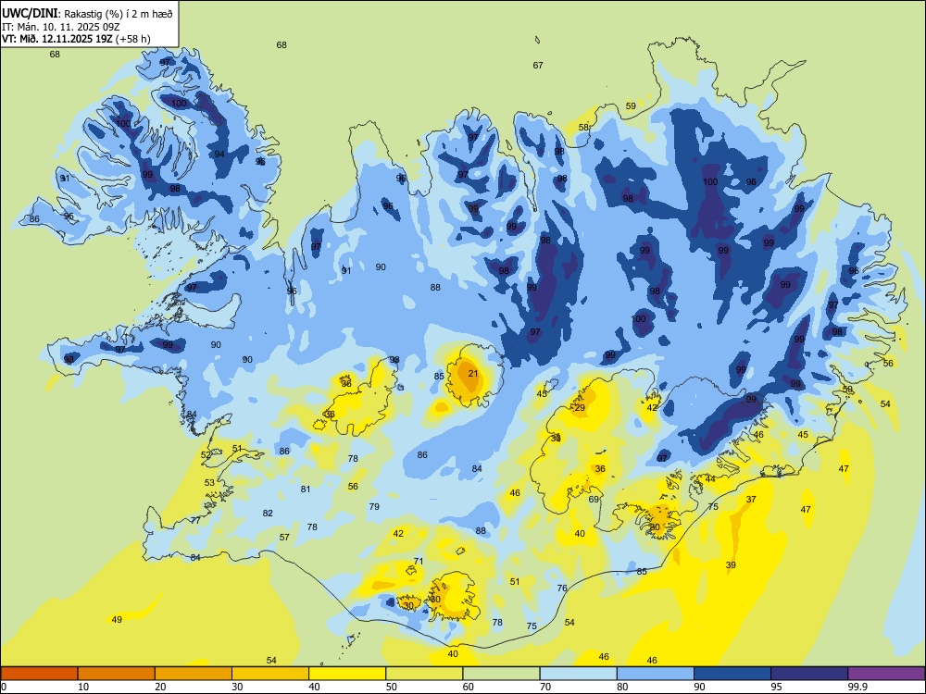The height and width of the screenshot is (694, 926).
Task: Pick the 50–60 pale yellow legend swatch
Action: [x=424, y=674]
